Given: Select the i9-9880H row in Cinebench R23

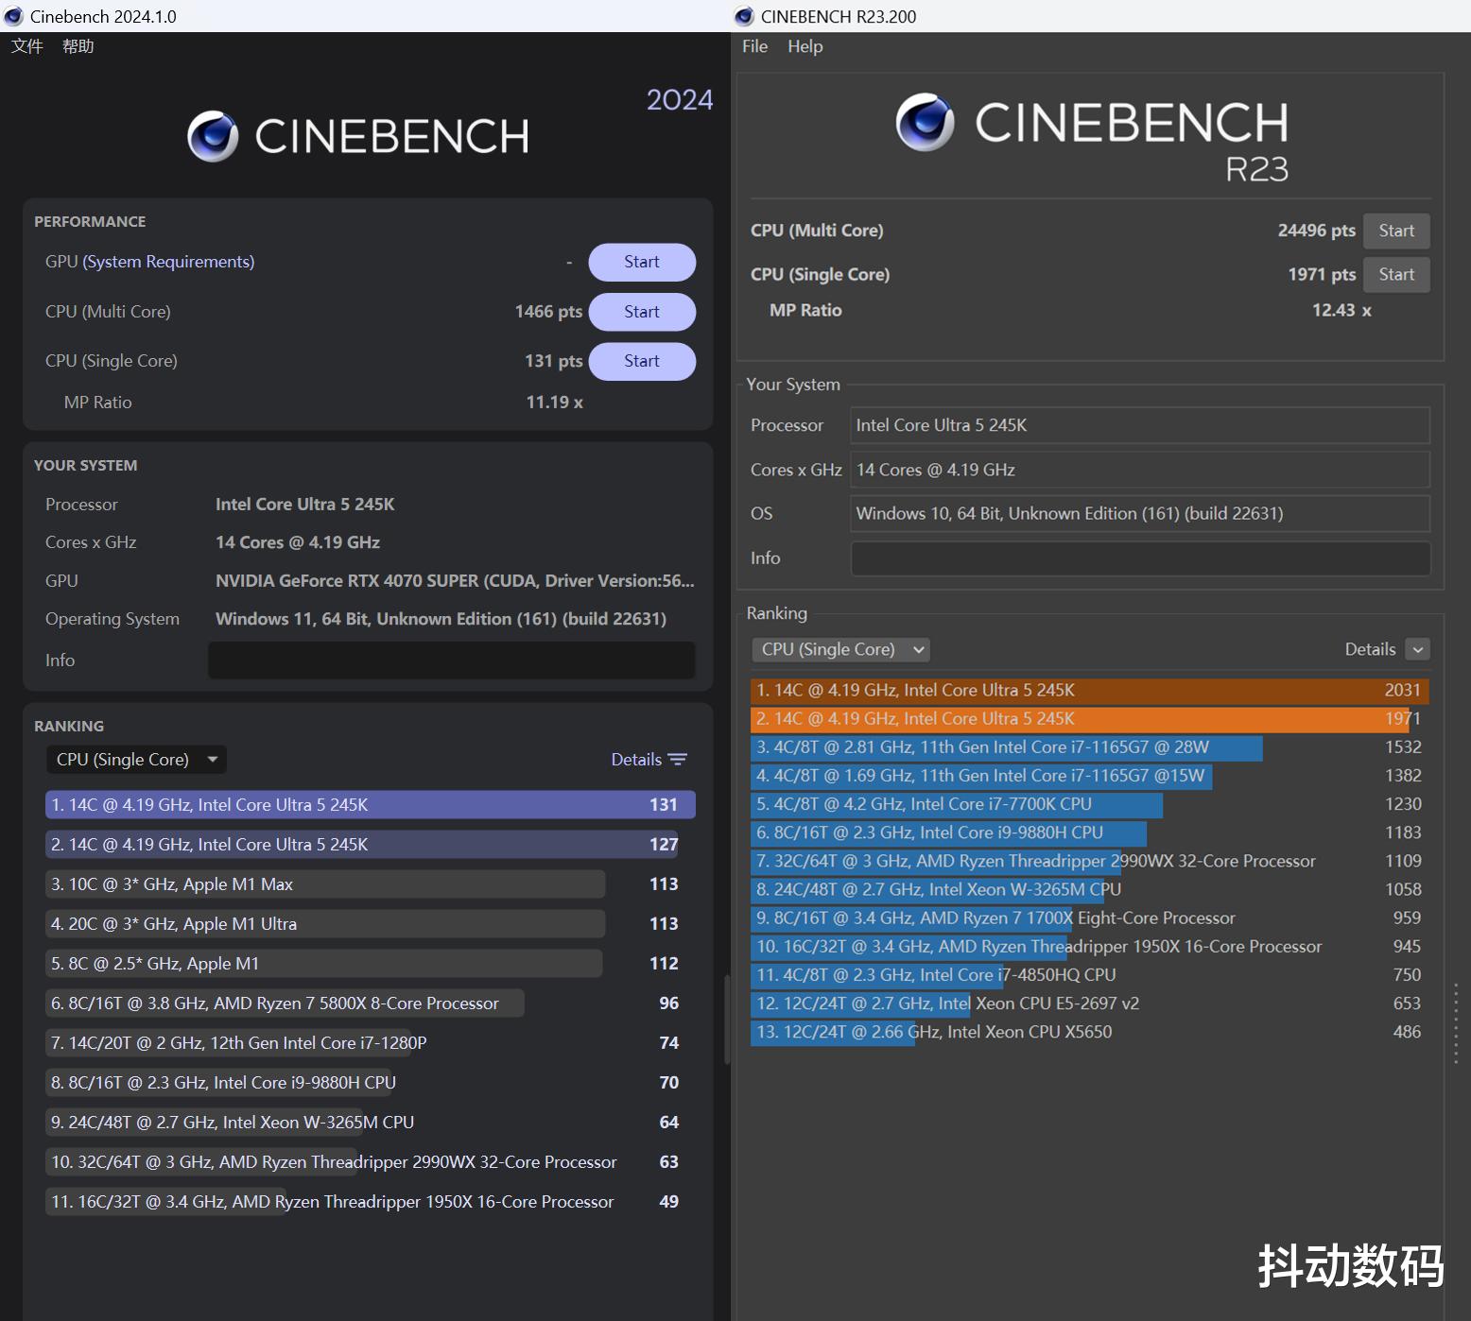Looking at the screenshot, I should point(1090,832).
